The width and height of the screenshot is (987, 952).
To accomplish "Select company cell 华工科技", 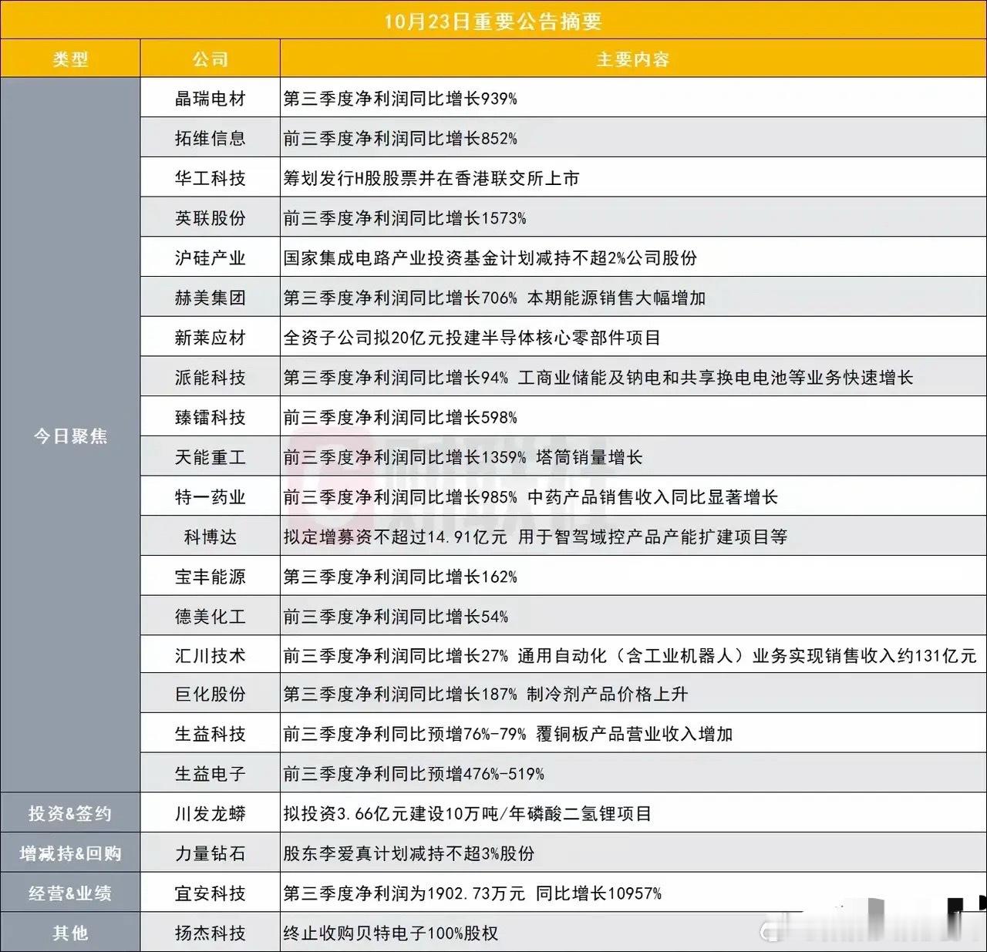I will tap(210, 178).
